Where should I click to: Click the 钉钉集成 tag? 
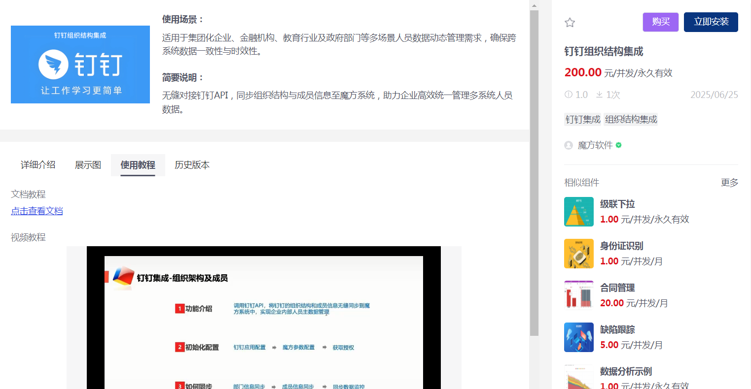click(x=583, y=120)
